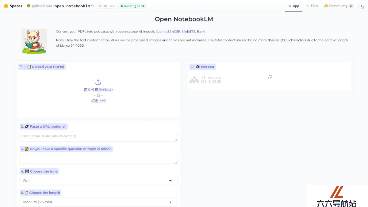The width and height of the screenshot is (368, 207).
Task: Focus the Paste a URL input field
Action: tap(98, 136)
